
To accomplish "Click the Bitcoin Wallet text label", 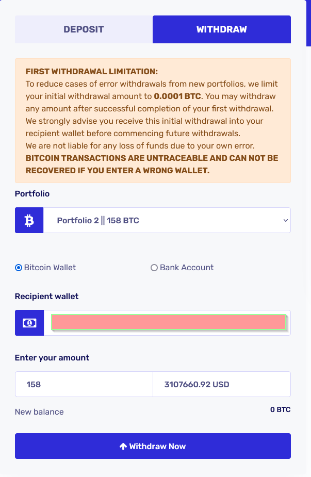I will coord(50,268).
